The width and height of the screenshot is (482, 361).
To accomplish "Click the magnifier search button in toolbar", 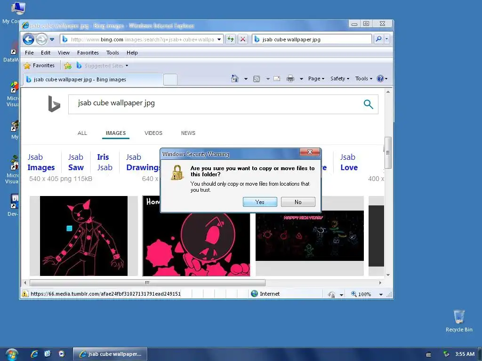I will click(378, 39).
